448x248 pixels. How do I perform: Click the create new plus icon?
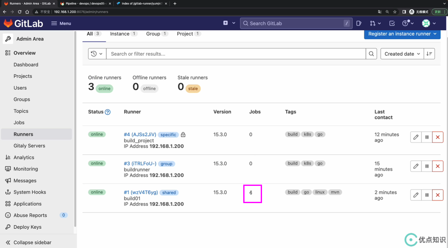225,23
